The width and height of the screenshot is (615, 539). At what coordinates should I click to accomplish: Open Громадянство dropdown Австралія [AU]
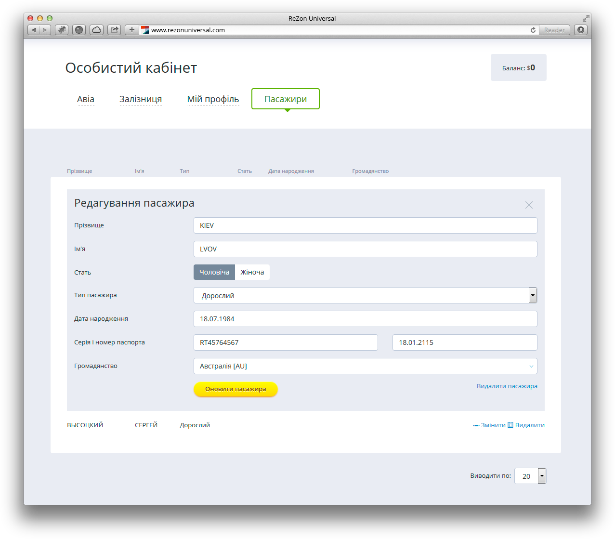[x=366, y=366]
